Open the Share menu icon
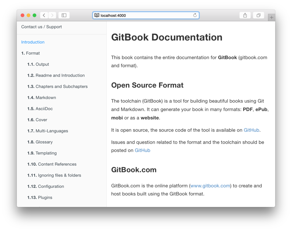The width and height of the screenshot is (292, 231). point(245,15)
